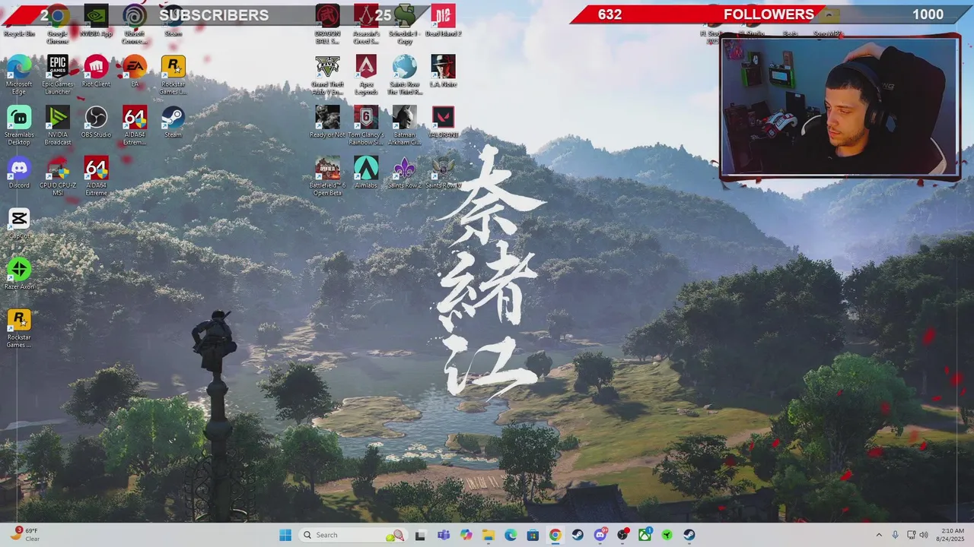Select the CPUID CPU-Z MSI shortcut
This screenshot has width=974, height=547.
point(58,176)
